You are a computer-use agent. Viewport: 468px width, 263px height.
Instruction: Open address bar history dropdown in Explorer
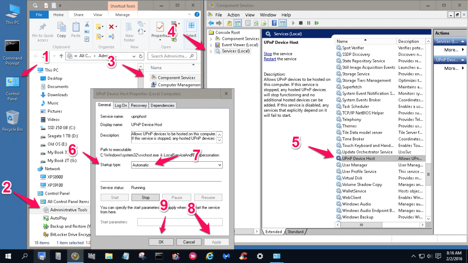pyautogui.click(x=134, y=56)
